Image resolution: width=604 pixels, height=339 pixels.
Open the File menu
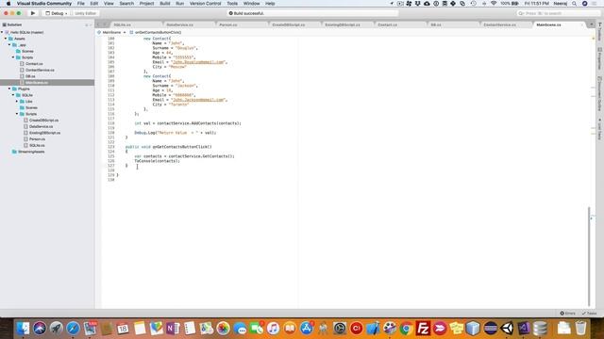point(80,4)
